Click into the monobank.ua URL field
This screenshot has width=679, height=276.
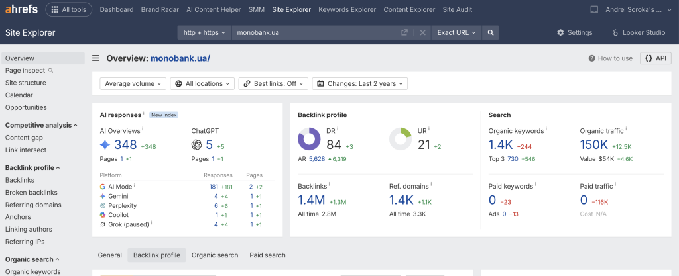pos(316,33)
